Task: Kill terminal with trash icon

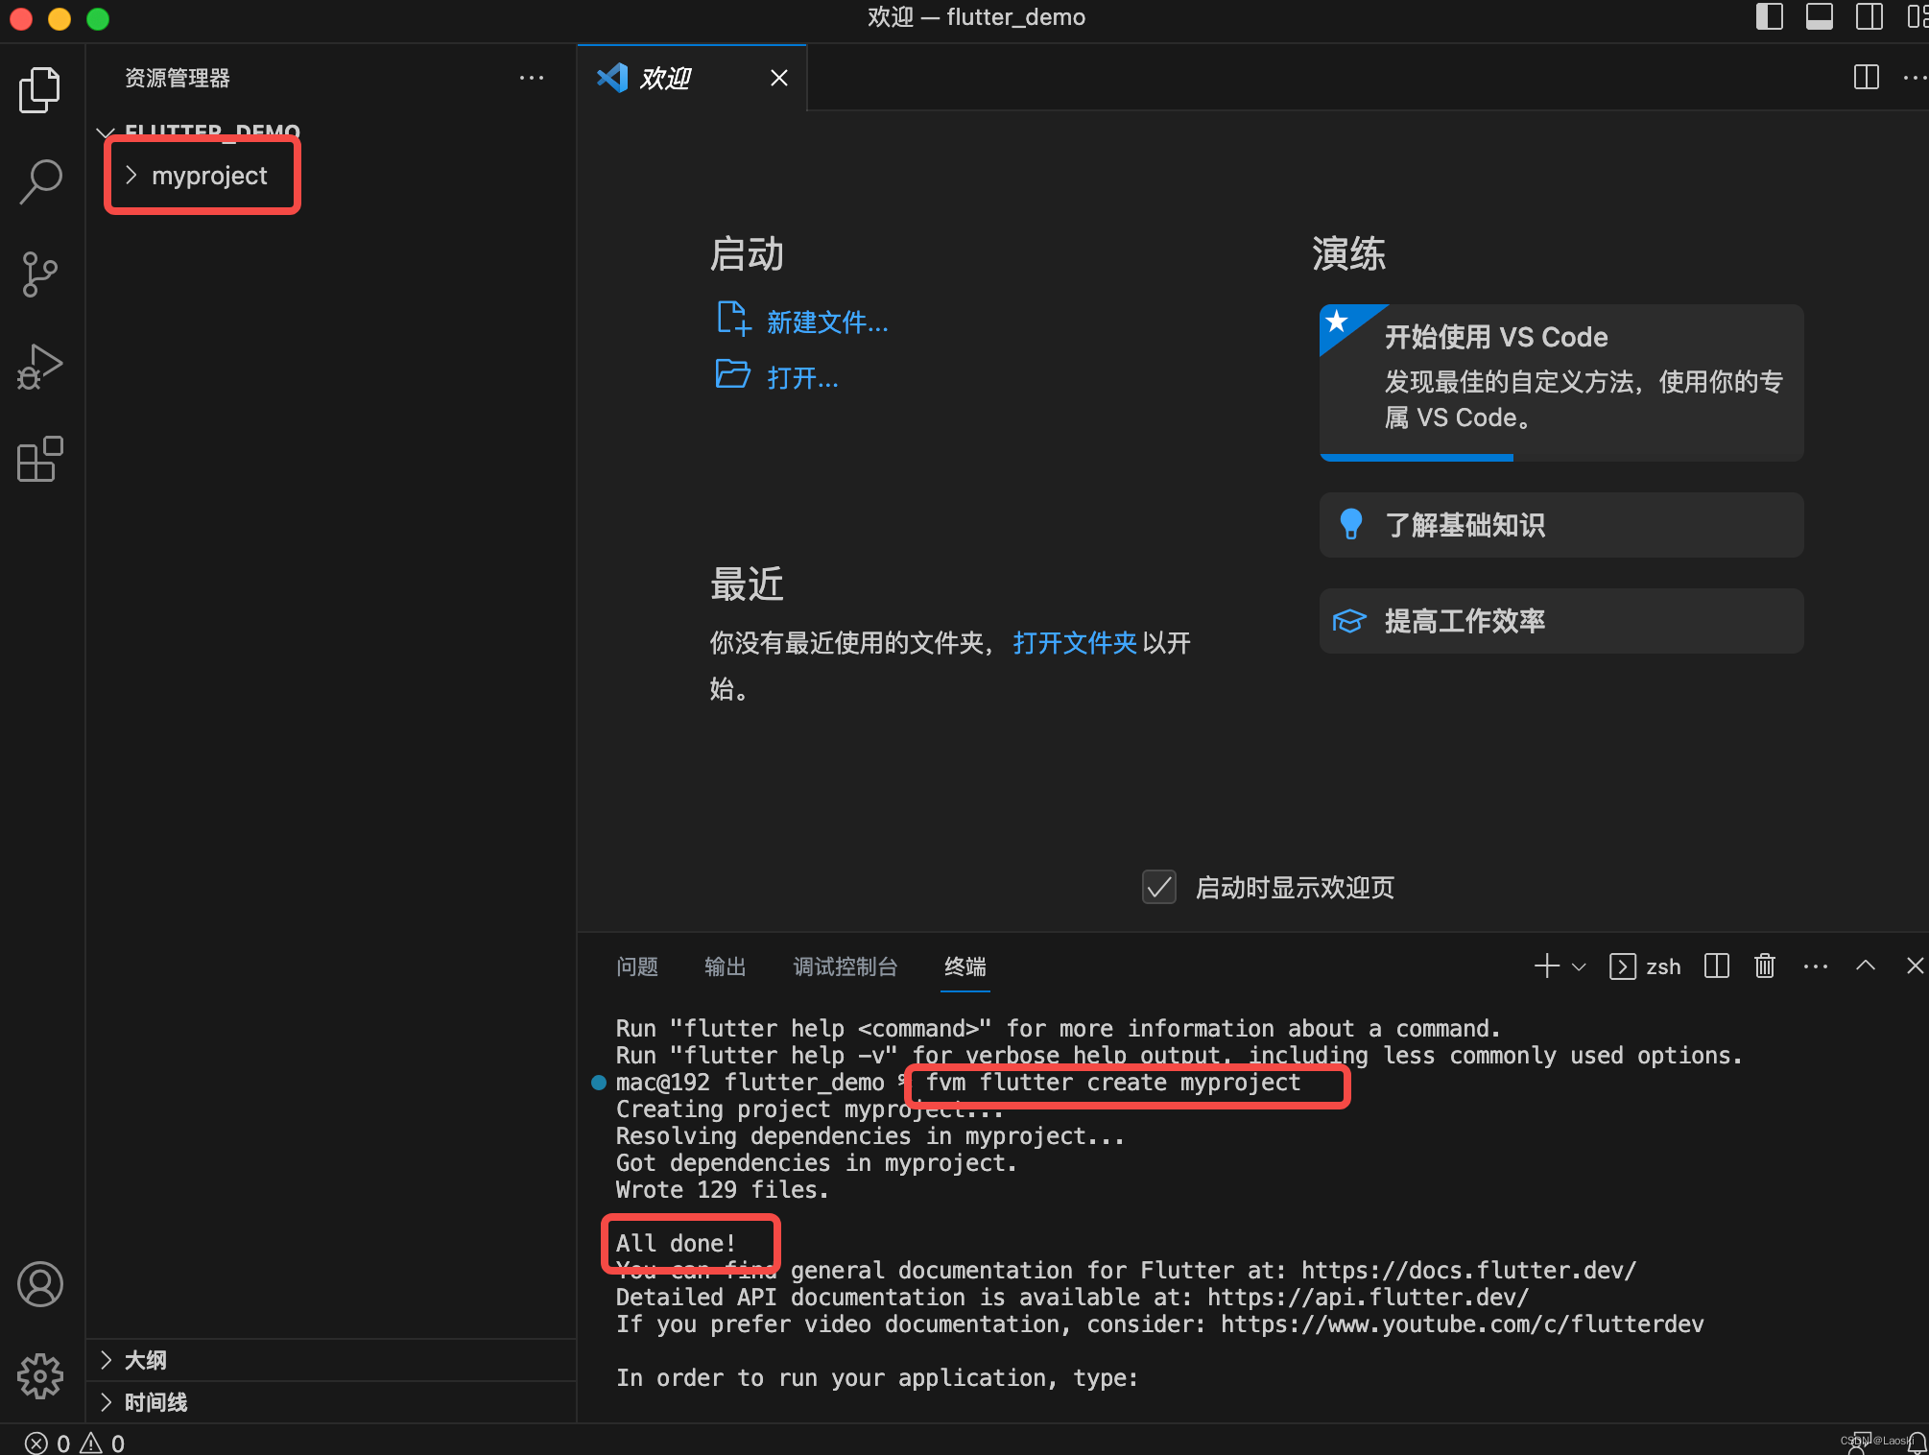Action: pos(1765,966)
